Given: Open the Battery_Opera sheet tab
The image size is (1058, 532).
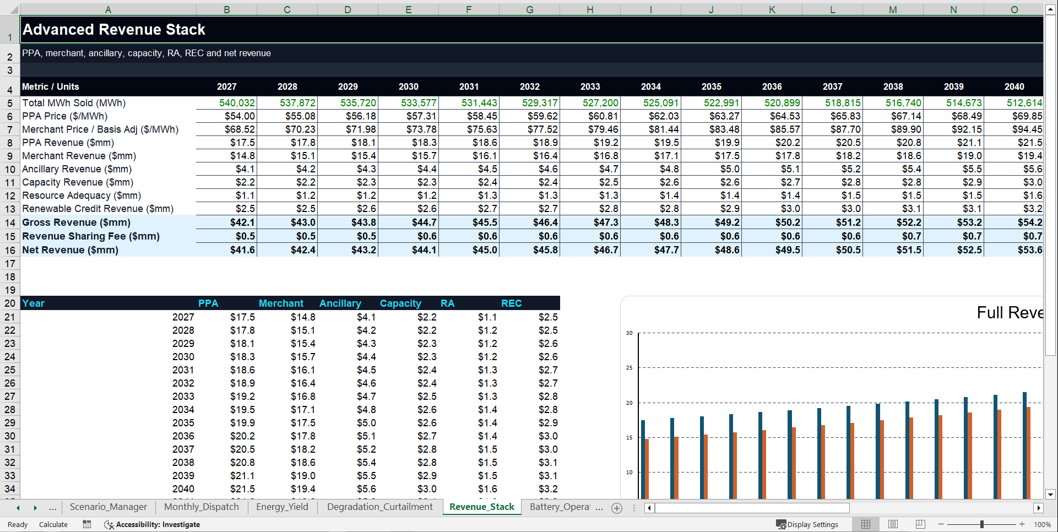Looking at the screenshot, I should pos(560,507).
